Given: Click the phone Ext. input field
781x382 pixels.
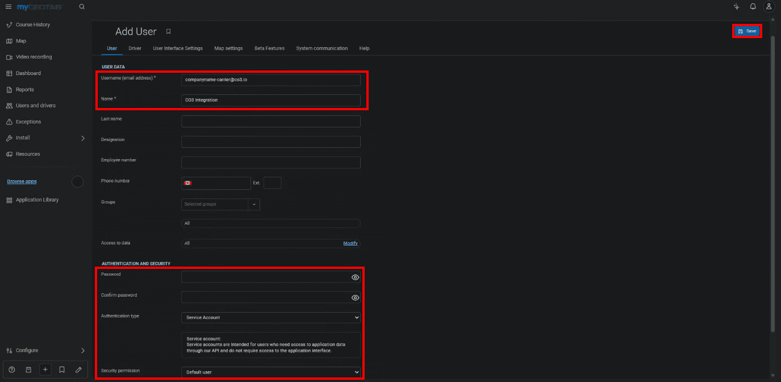Looking at the screenshot, I should 273,183.
